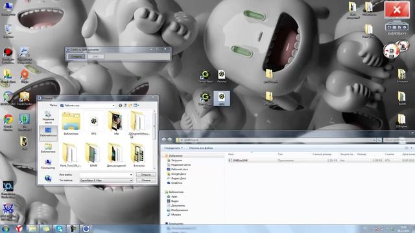Screen dimensions: 415x233
Task: Click Открыть in GM81 to GMK converter window
Action: tap(77, 56)
